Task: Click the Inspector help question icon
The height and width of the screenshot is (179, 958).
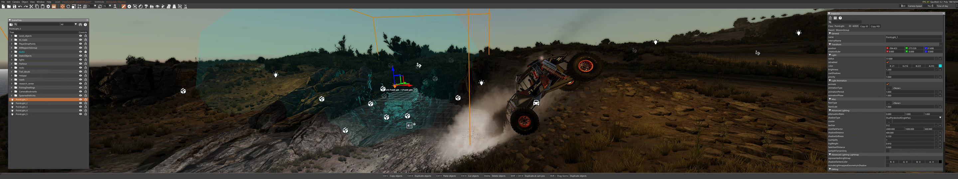Action: point(841,18)
